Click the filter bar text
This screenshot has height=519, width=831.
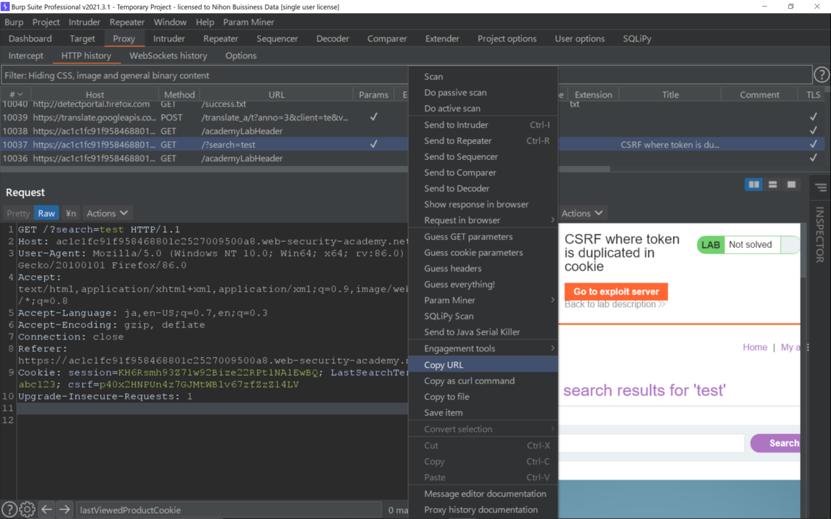click(107, 75)
